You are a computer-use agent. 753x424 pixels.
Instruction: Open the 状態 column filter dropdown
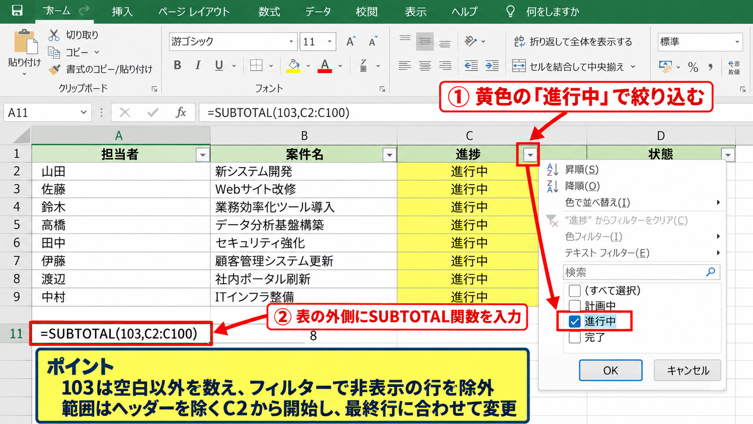[x=728, y=155]
